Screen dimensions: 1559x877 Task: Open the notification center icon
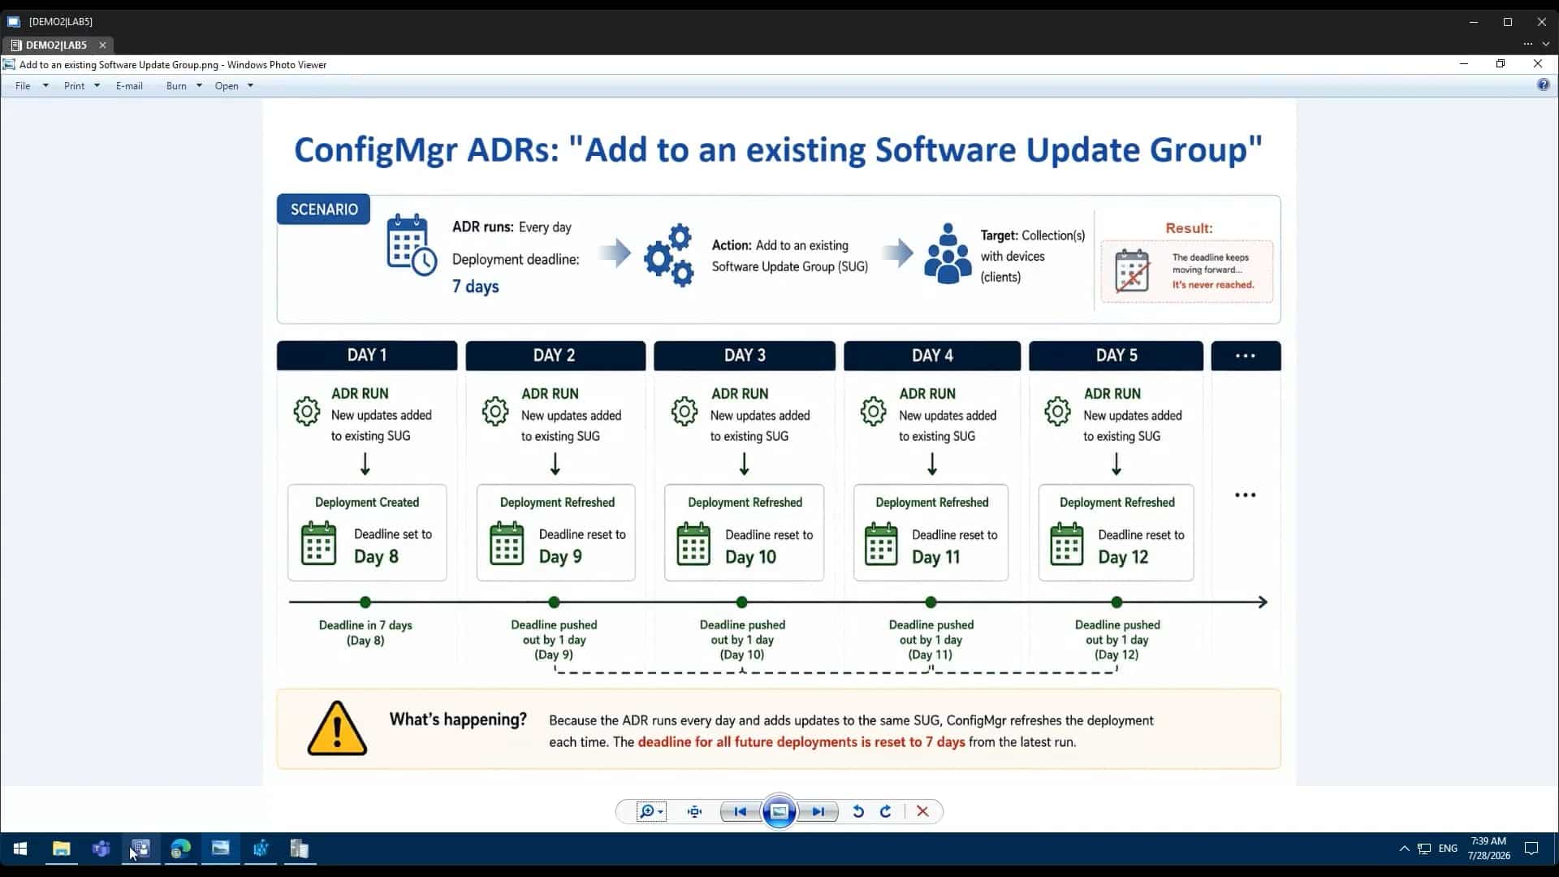click(x=1531, y=849)
